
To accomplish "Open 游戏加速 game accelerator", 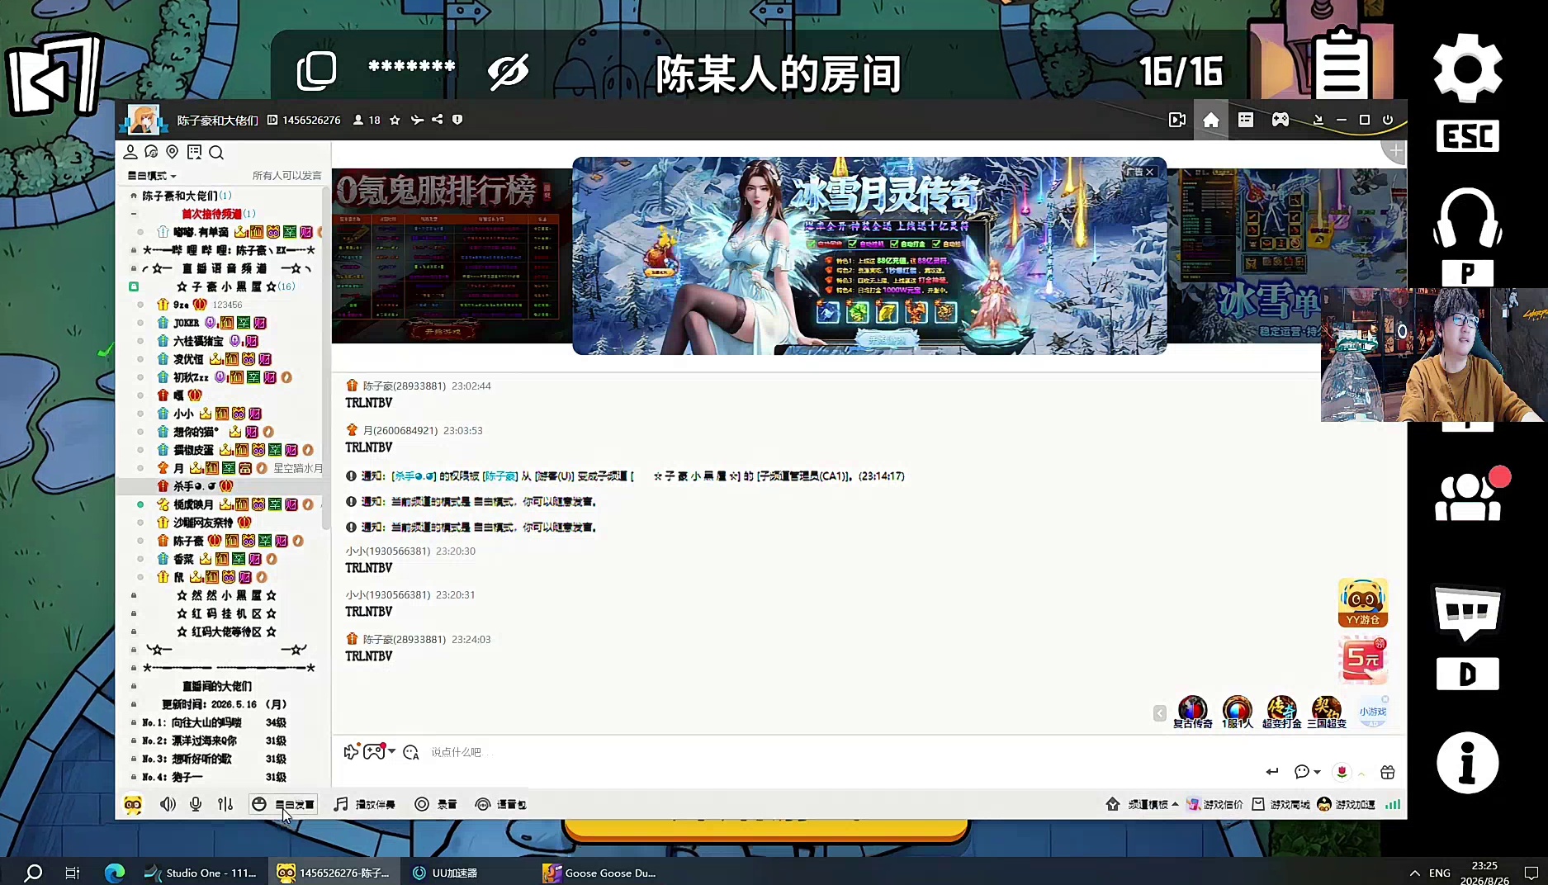I will [1347, 804].
